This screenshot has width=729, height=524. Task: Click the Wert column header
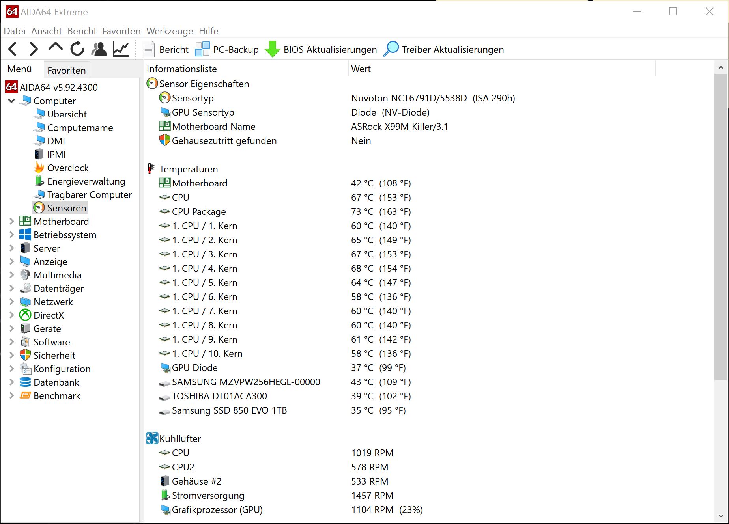click(502, 69)
